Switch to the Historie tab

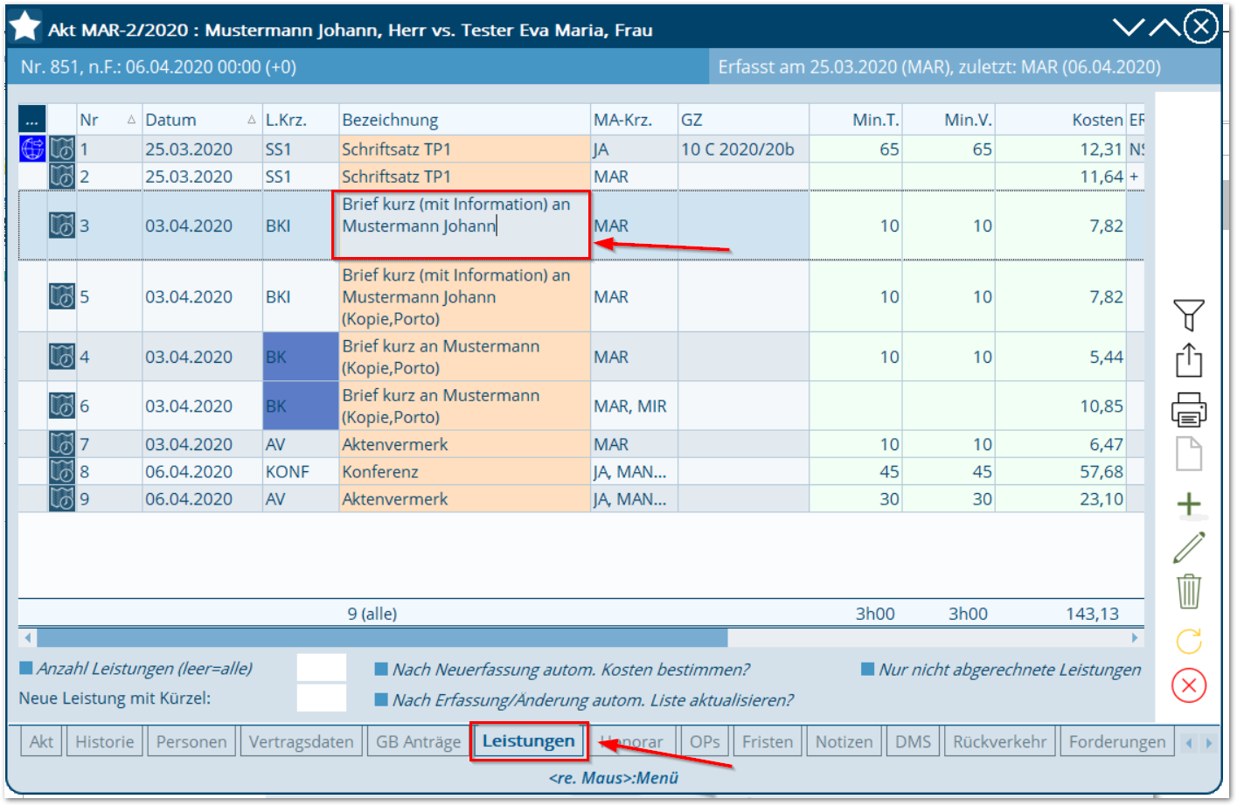pyautogui.click(x=105, y=742)
